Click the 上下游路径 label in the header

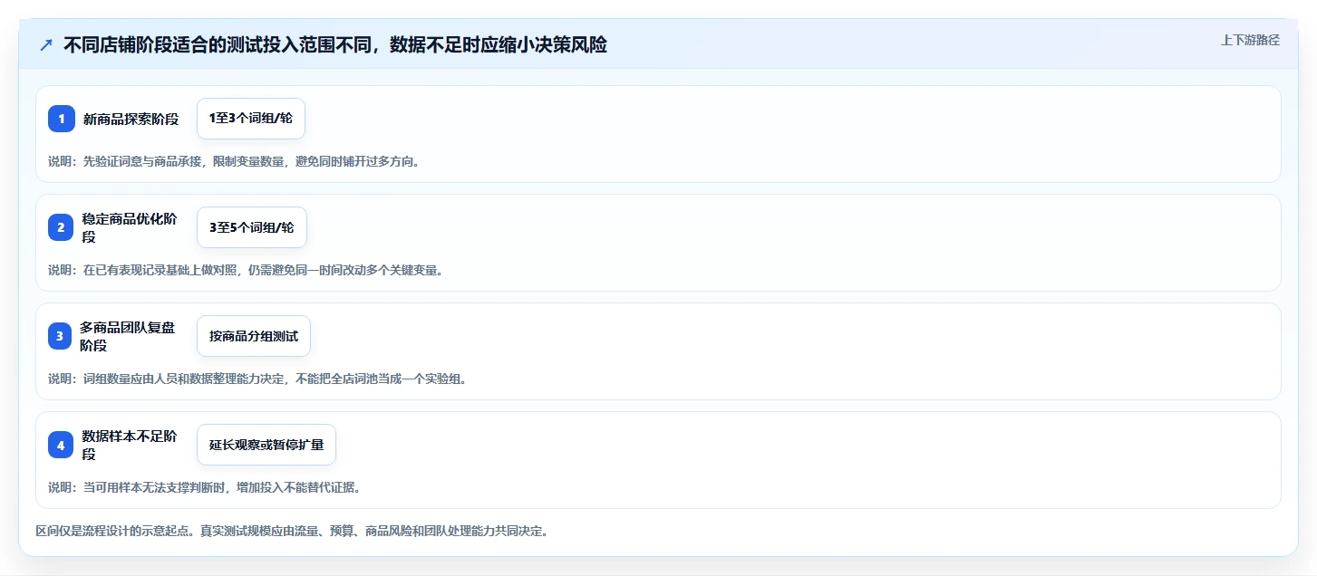coord(1250,40)
